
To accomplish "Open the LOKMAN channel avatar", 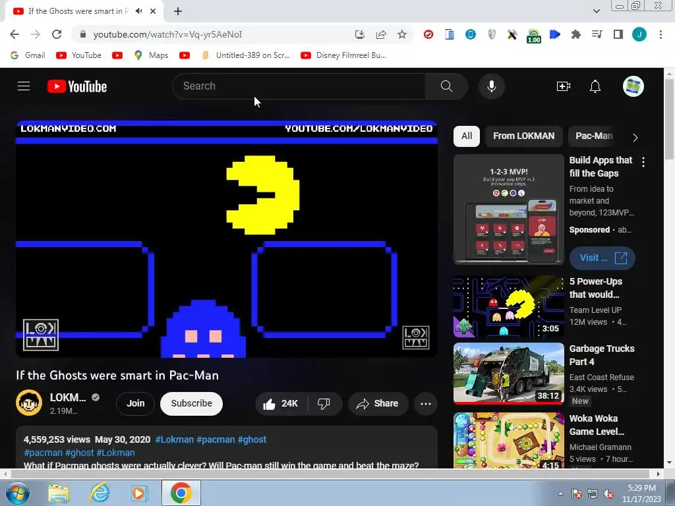I will click(x=29, y=403).
